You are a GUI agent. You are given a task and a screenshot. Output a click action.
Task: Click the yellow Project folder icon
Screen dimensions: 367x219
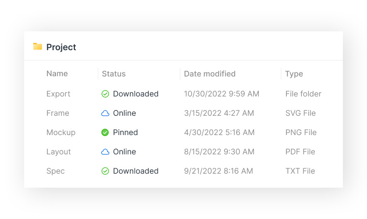tap(38, 46)
